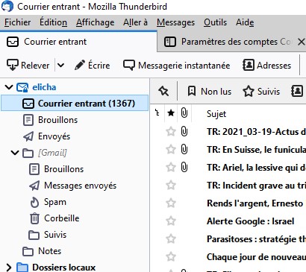Open message TR: Incident grave
Screen dimensions: 306x272
click(x=256, y=186)
